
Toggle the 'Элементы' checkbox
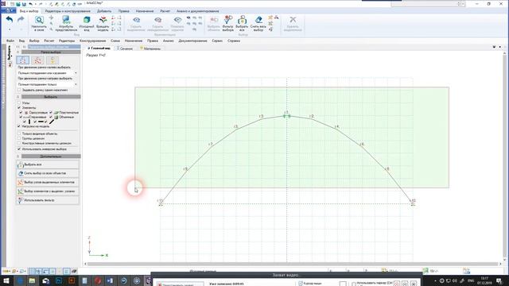[x=19, y=107]
